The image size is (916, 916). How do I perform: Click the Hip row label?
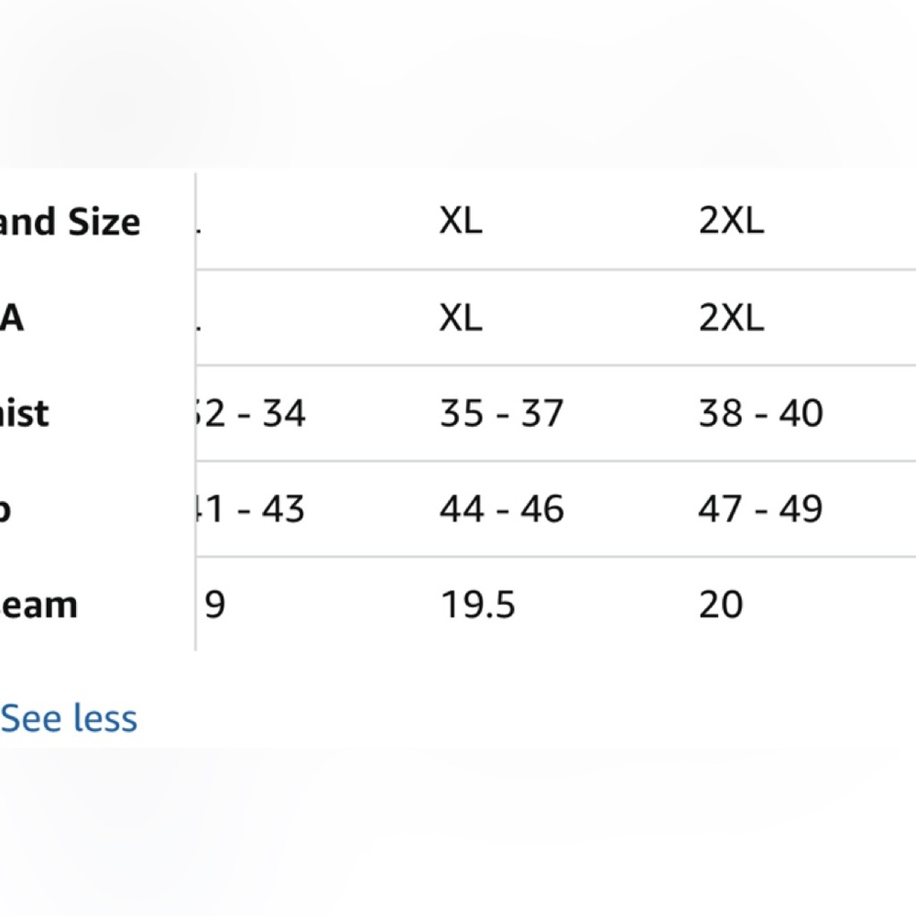5,510
